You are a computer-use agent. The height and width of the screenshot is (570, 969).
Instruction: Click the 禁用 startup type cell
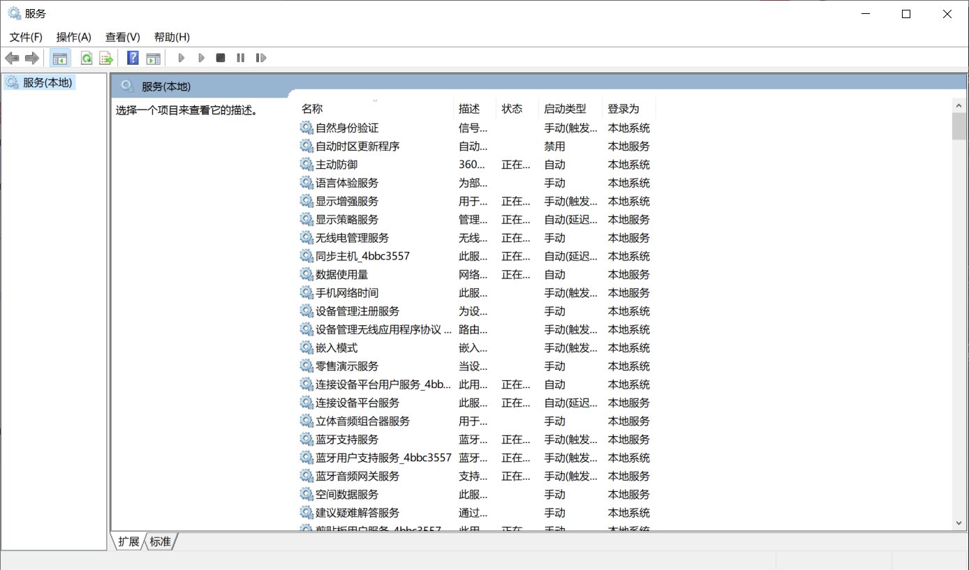555,147
